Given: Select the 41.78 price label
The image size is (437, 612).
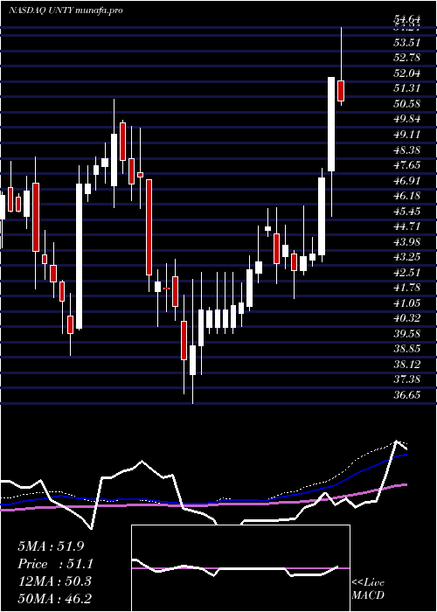Looking at the screenshot, I should (x=407, y=288).
